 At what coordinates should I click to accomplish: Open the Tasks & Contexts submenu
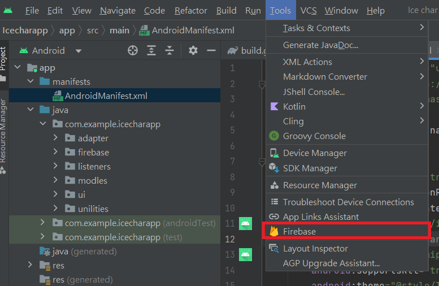point(346,28)
